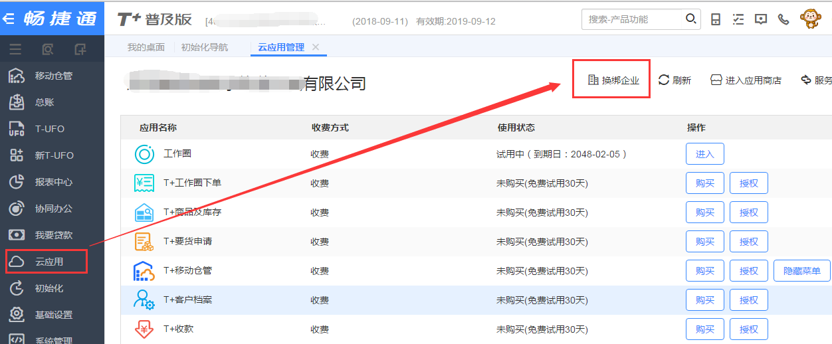Click the T+移动仓管 app icon
The width and height of the screenshot is (832, 344).
[x=144, y=271]
